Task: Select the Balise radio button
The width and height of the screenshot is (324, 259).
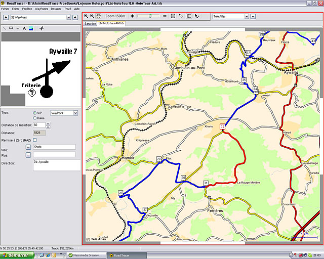Action: coord(35,118)
